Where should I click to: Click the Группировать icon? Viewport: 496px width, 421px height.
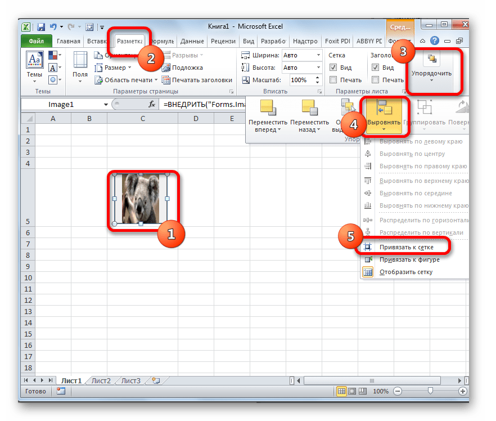coord(424,108)
